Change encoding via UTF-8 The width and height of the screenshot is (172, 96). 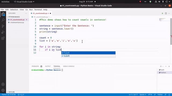point(150,95)
